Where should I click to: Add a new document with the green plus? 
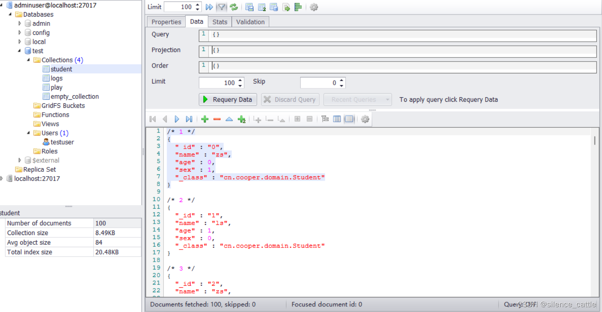(x=205, y=119)
